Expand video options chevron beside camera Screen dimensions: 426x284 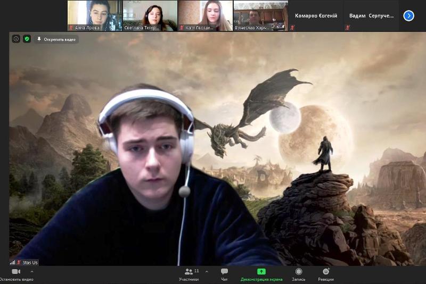(x=32, y=272)
